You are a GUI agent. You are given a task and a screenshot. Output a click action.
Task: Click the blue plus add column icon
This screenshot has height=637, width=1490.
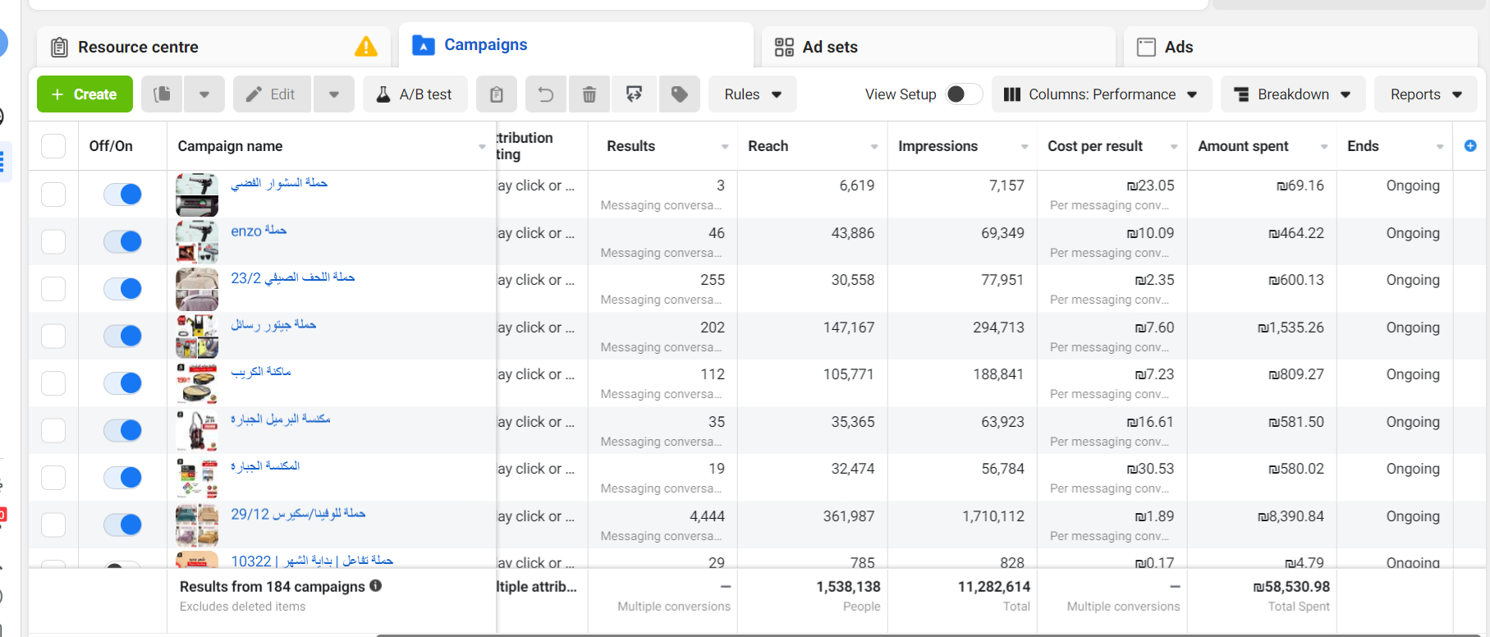[1470, 146]
